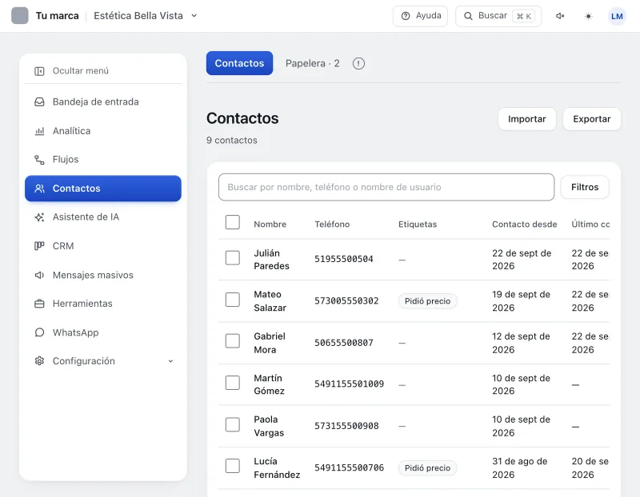
Task: Click the Asistente de IA sparkle icon
Action: (x=39, y=217)
